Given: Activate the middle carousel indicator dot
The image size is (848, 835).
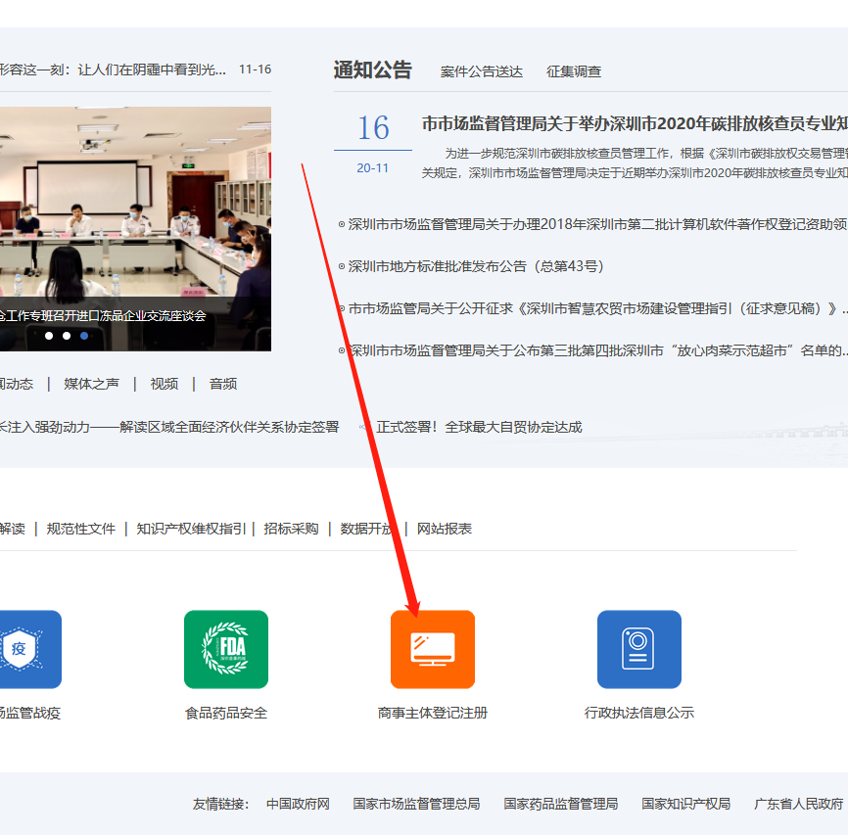Looking at the screenshot, I should pos(67,335).
